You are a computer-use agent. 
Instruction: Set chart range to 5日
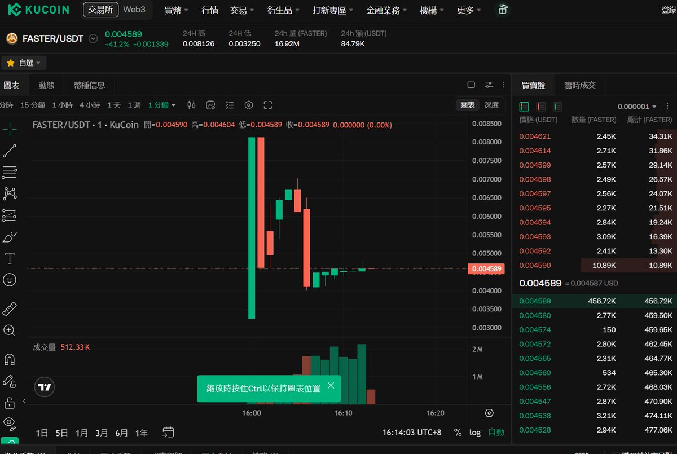tap(61, 433)
